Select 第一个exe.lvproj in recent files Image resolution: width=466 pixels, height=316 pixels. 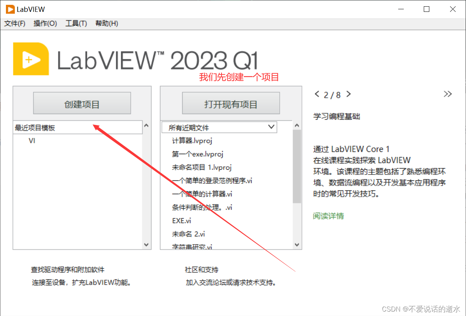(197, 154)
